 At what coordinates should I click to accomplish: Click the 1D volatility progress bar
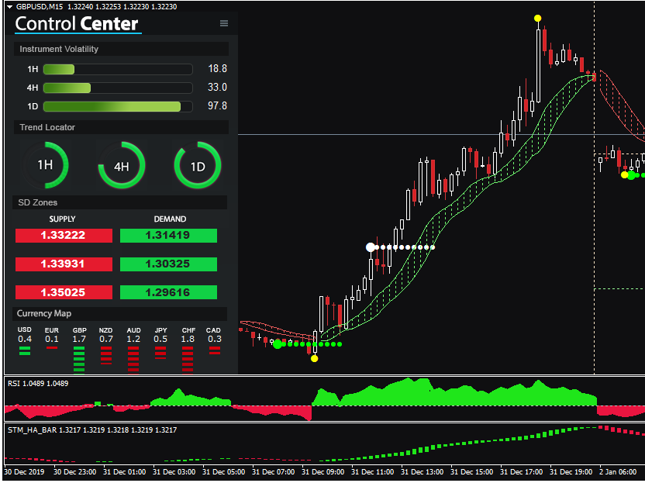[x=117, y=106]
